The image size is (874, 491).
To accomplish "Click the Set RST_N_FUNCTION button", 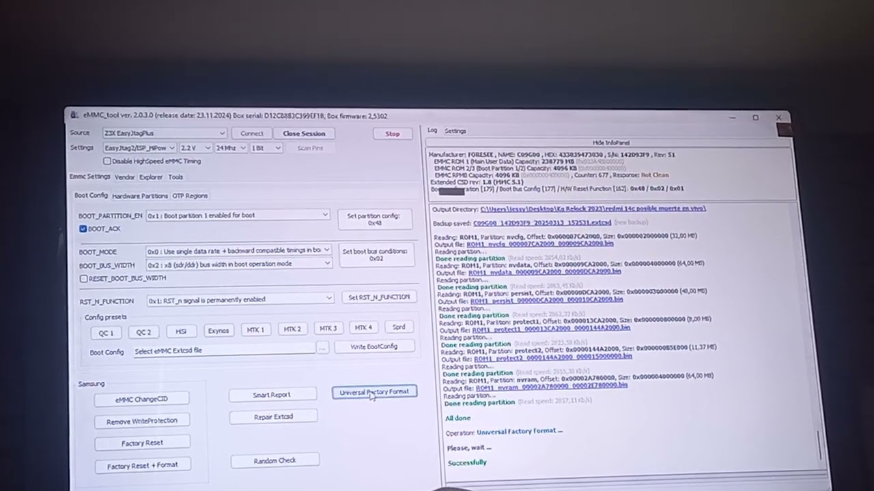I will click(378, 297).
